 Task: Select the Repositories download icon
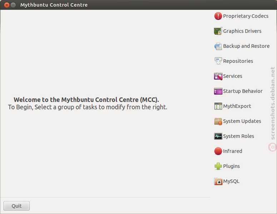218,61
